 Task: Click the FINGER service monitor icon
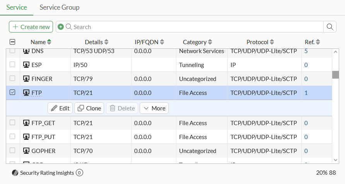pos(26,79)
